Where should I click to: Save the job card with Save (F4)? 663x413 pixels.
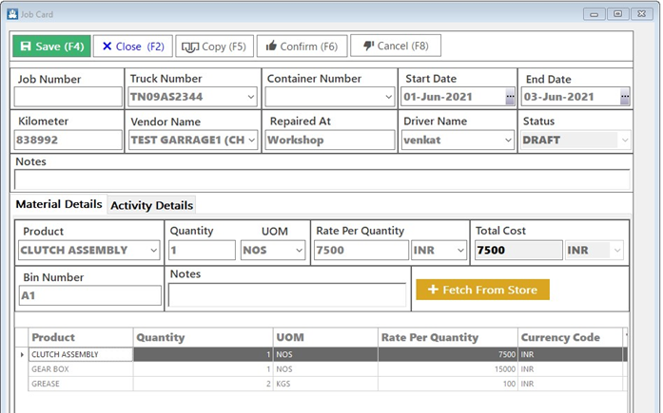[x=51, y=46]
